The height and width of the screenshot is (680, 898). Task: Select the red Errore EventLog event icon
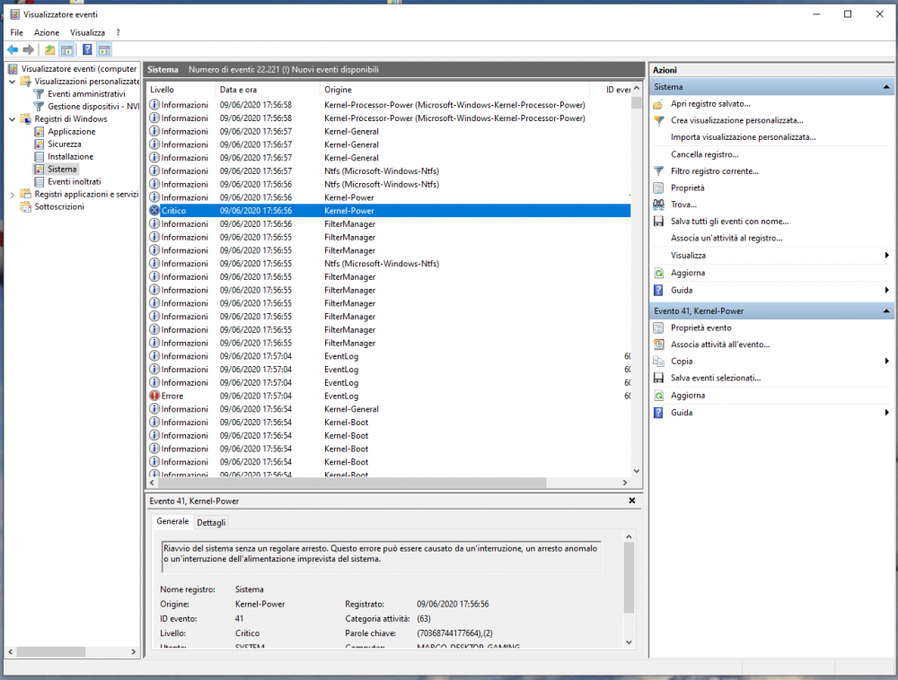154,396
